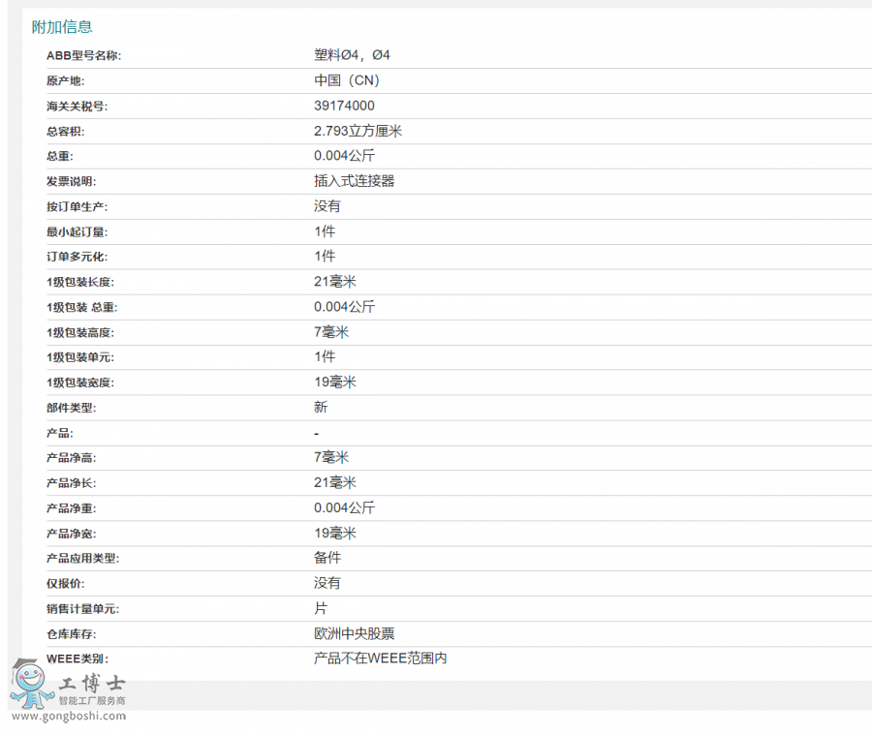The image size is (872, 735).
Task: Click the 1级包装高度 label
Action: [80, 332]
